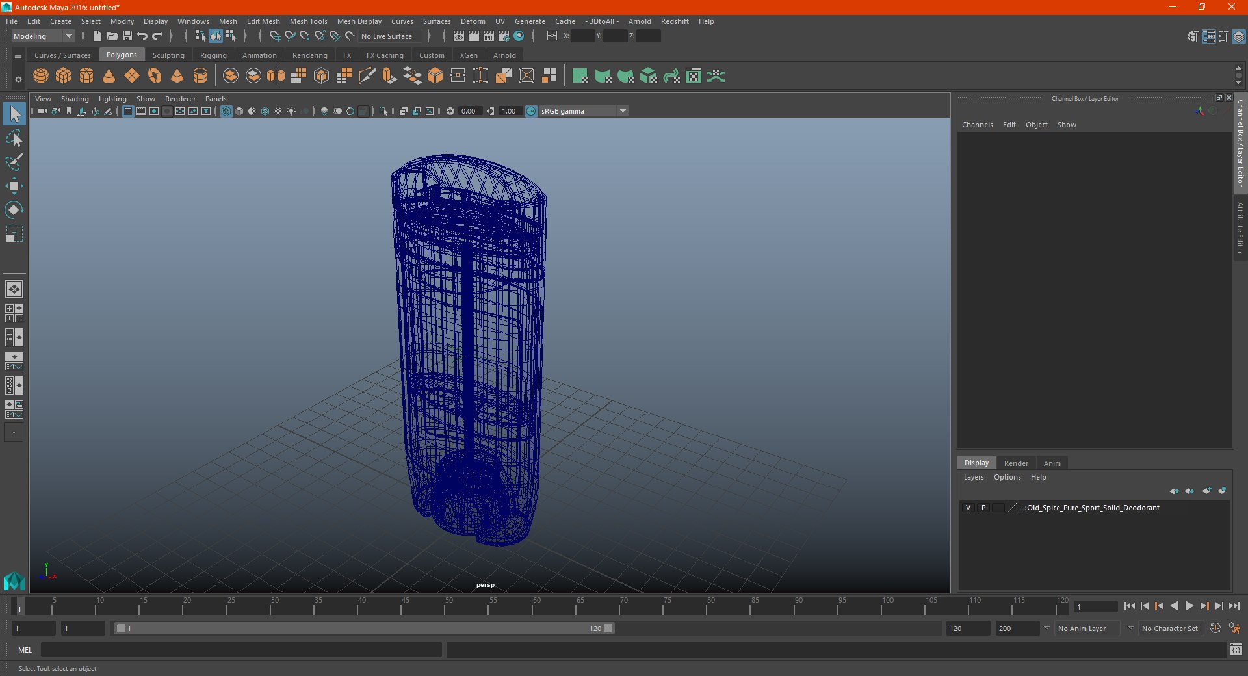
Task: Toggle Snap to curves
Action: (290, 36)
